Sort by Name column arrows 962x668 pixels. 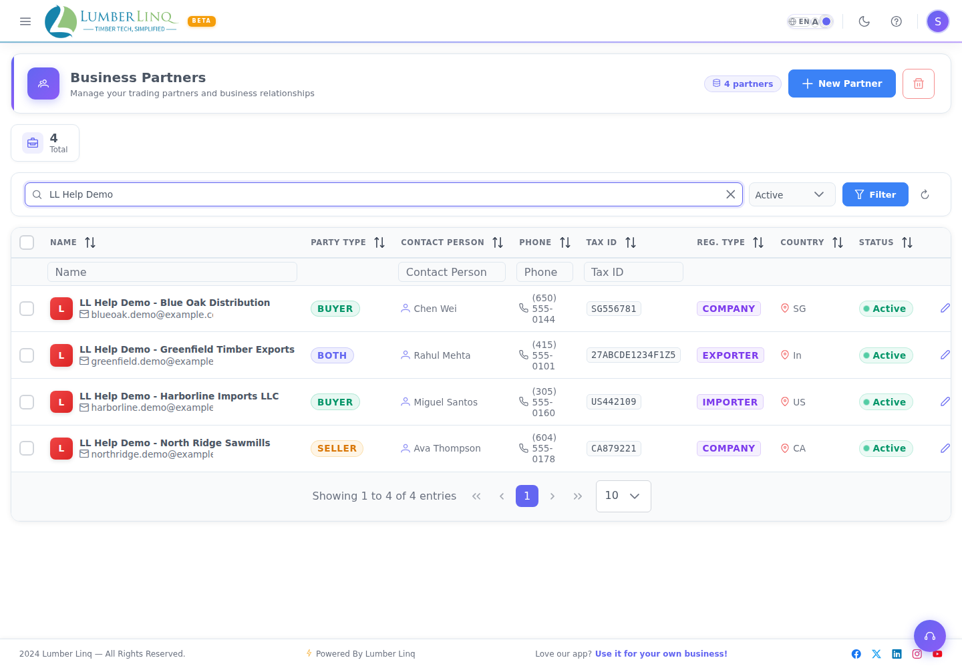[x=90, y=242]
